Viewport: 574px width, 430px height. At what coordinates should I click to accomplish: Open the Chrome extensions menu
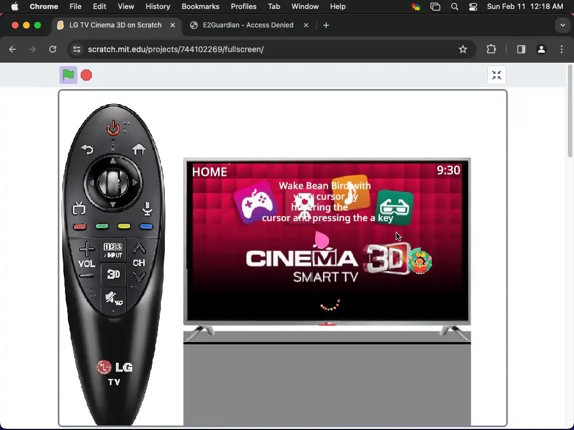pyautogui.click(x=491, y=49)
